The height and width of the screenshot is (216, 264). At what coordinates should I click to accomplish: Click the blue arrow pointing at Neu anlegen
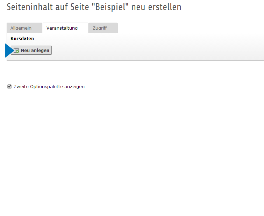click(x=8, y=51)
